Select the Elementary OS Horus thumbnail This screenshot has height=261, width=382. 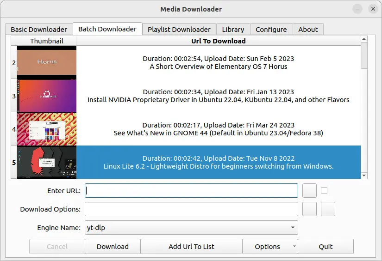click(47, 62)
